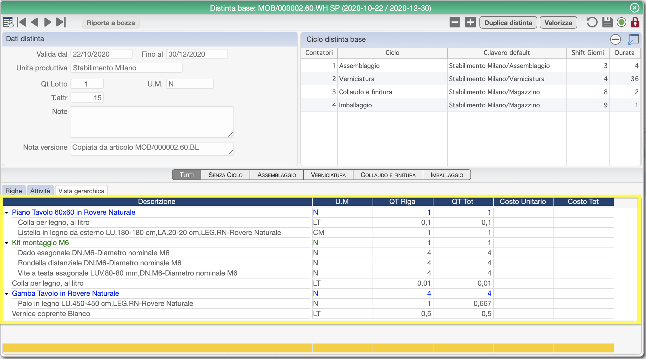Select Imballaggio cycle row
The width and height of the screenshot is (646, 359).
tap(470, 105)
